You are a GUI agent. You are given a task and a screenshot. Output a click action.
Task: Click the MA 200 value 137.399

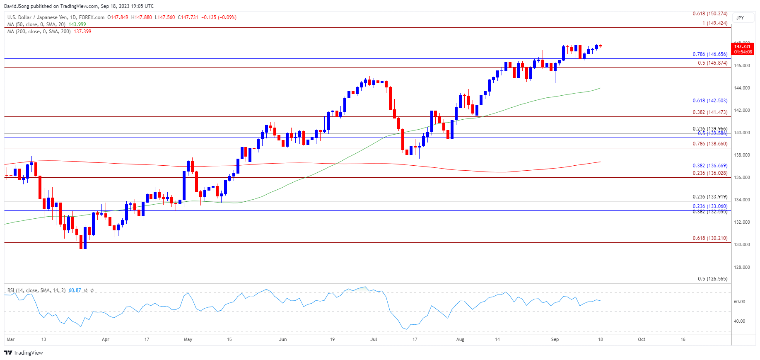(82, 31)
